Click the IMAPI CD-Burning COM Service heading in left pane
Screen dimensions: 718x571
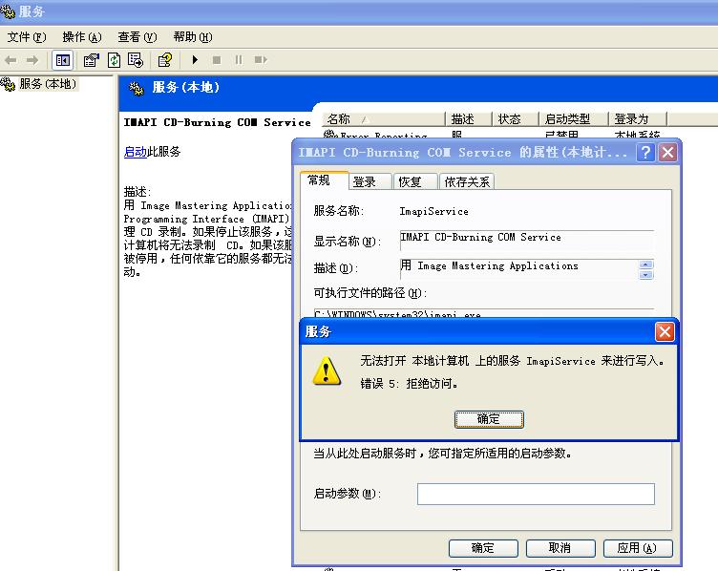[217, 122]
